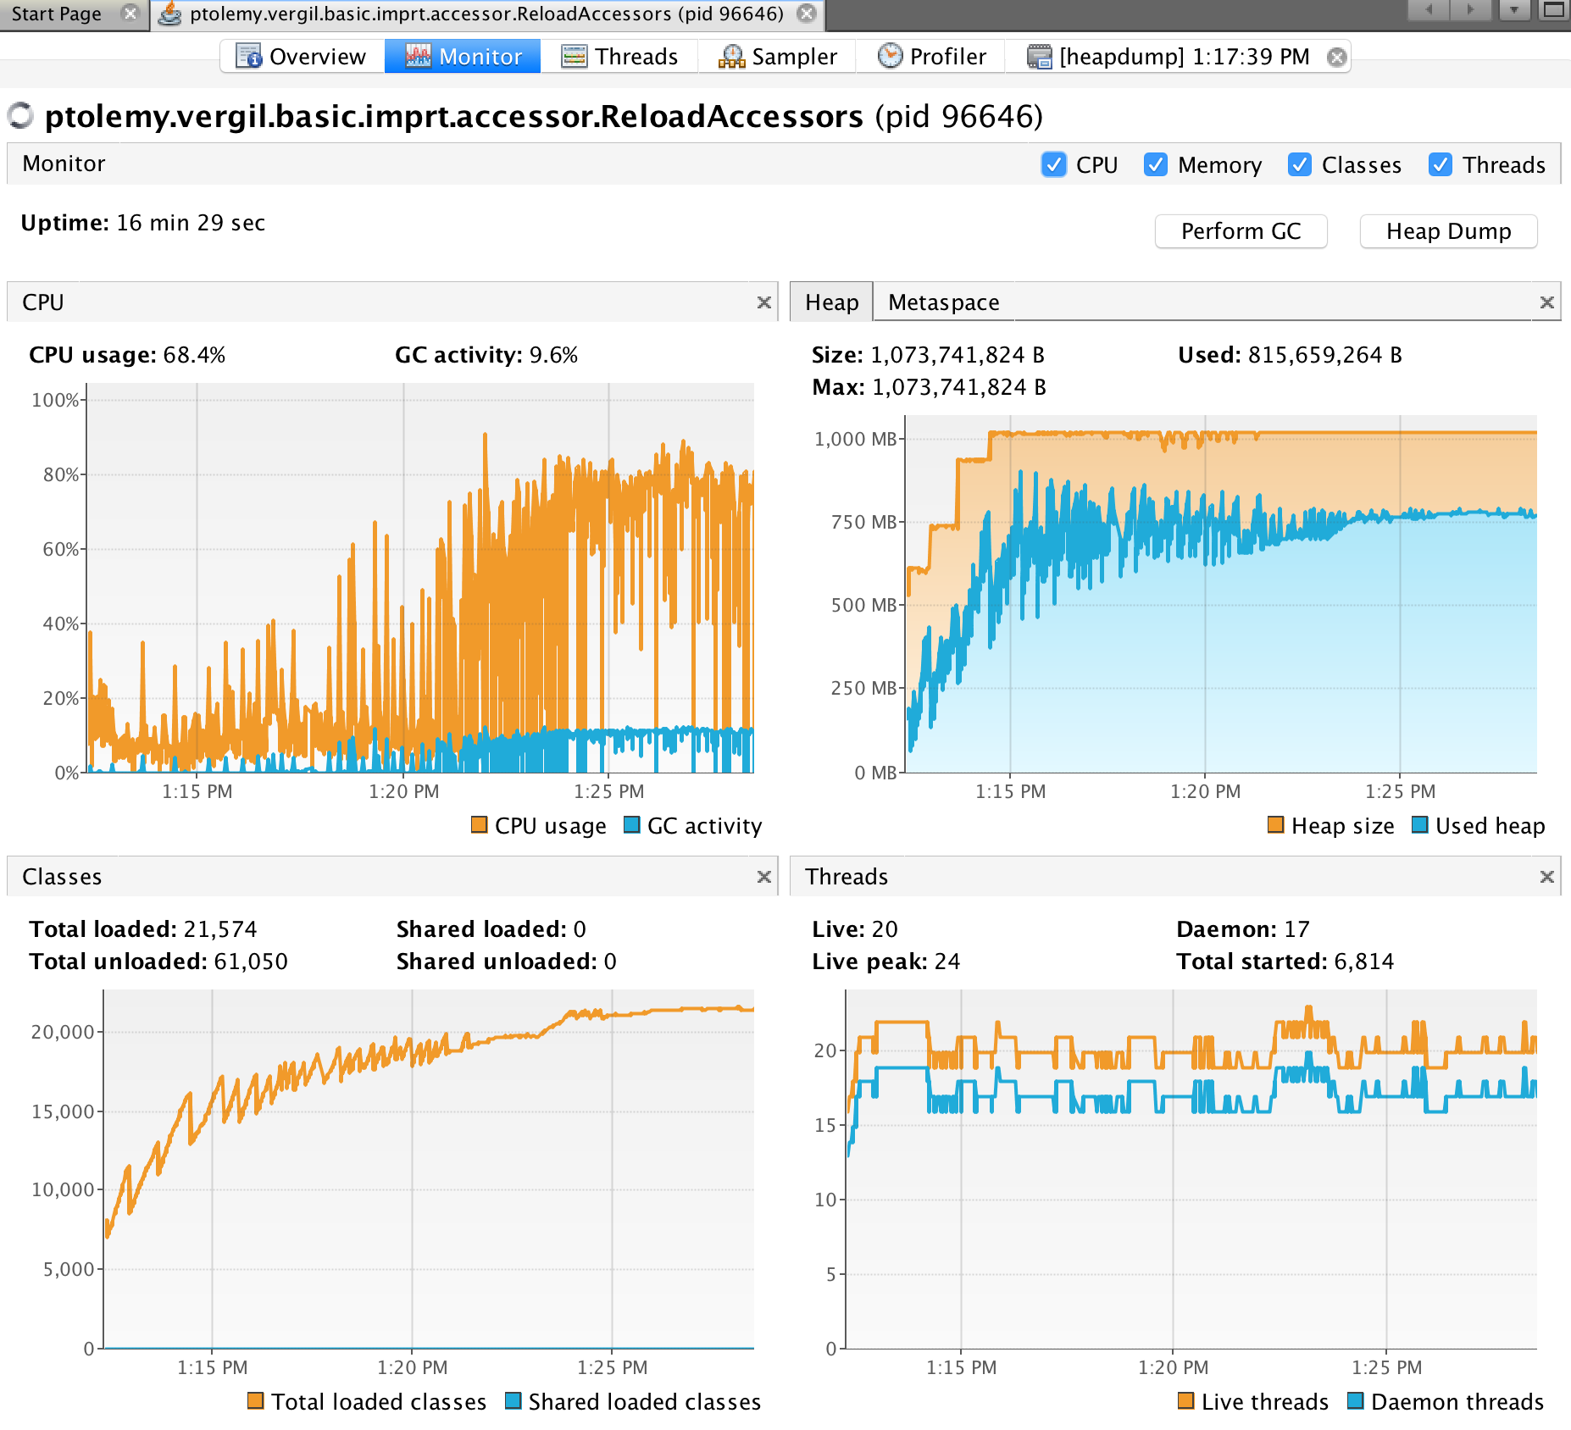The height and width of the screenshot is (1430, 1571).
Task: Click the heapdump tab icon
Action: tap(1039, 56)
